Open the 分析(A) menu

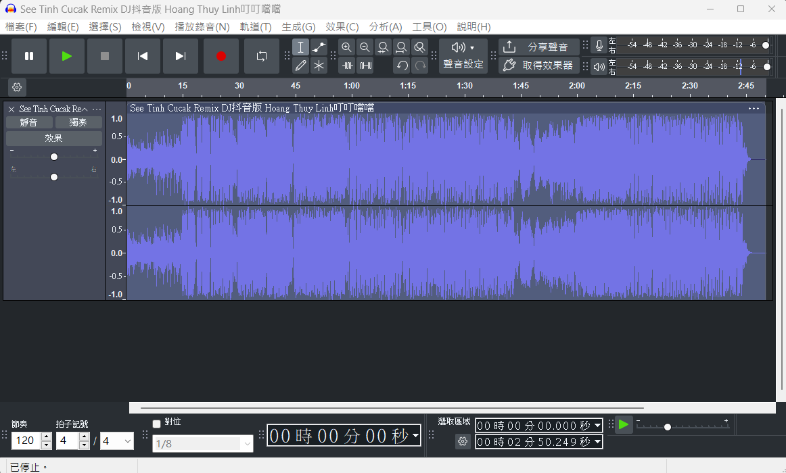click(x=386, y=27)
